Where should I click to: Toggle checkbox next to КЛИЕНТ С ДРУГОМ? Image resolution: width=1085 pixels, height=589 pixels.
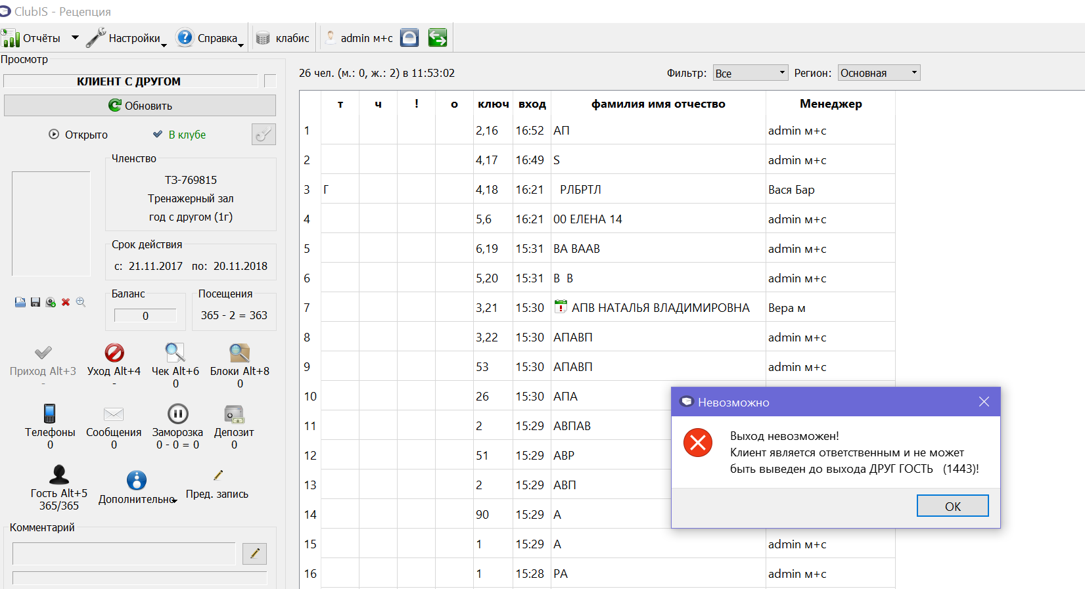[x=270, y=81]
